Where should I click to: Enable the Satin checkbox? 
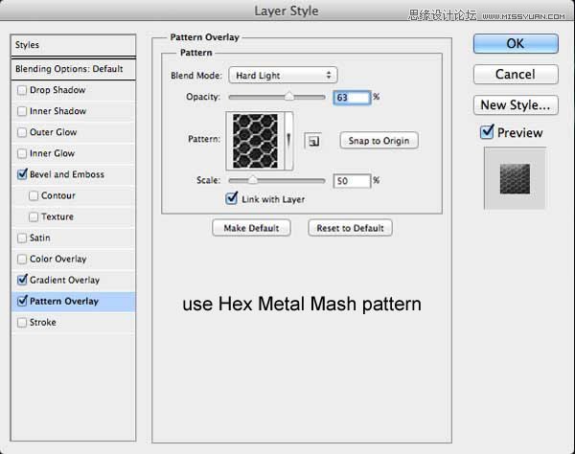click(x=22, y=238)
